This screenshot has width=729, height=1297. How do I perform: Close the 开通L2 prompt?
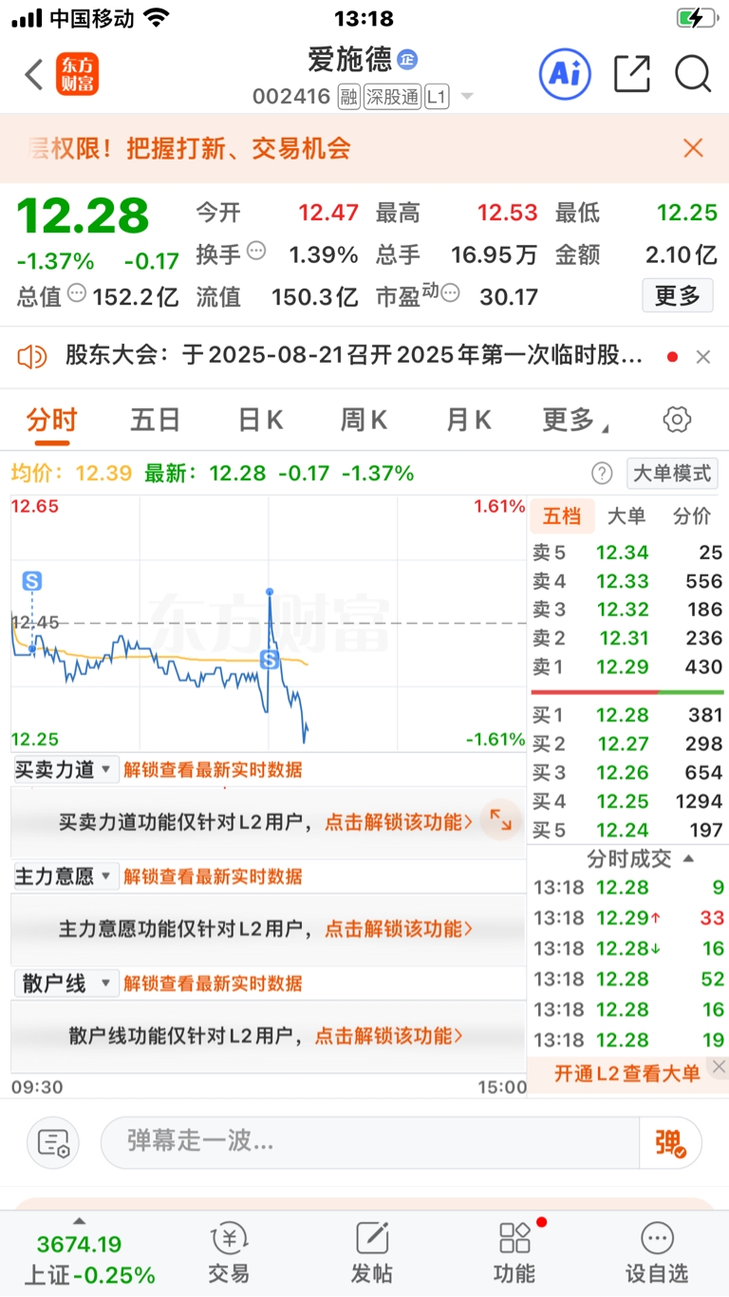click(719, 1067)
